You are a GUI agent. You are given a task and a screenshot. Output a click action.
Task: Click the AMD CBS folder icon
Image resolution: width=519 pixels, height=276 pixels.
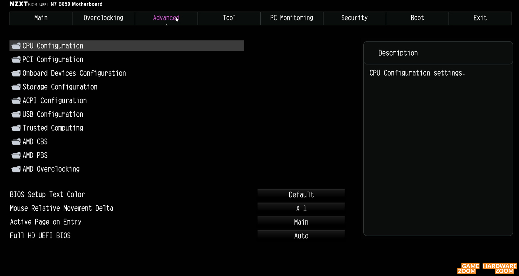pos(16,142)
